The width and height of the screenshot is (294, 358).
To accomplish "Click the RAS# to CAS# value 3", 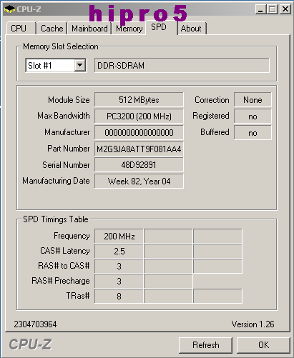I will coord(119,266).
